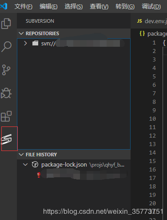Open the Extensions view icon
Screen dimensions: 167x220
[x=6, y=116]
